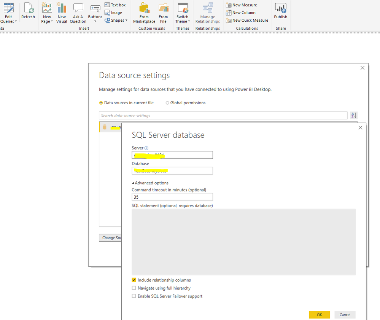Cancel the SQL Server database dialog
This screenshot has width=380, height=320.
[x=345, y=315]
